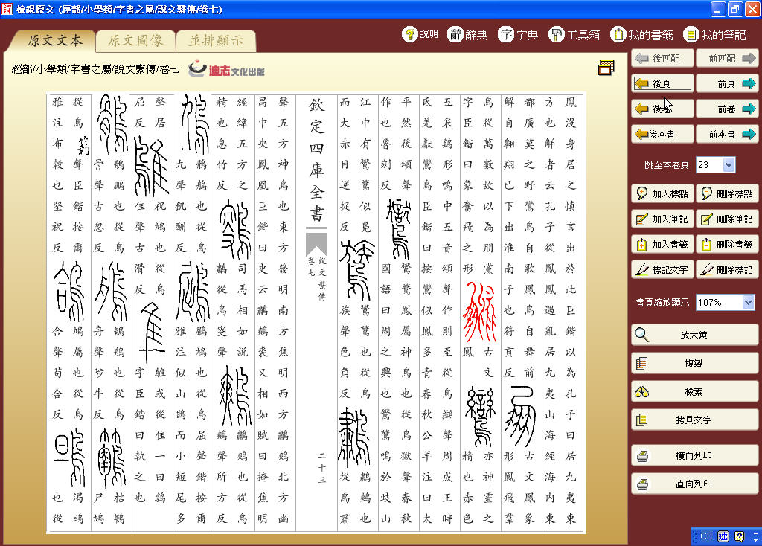Click the cascading windows icon above the page
The width and height of the screenshot is (762, 546).
(606, 68)
